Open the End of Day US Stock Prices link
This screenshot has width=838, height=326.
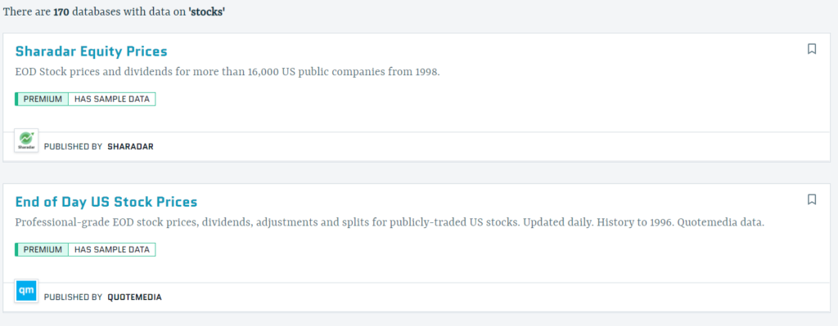tap(106, 202)
